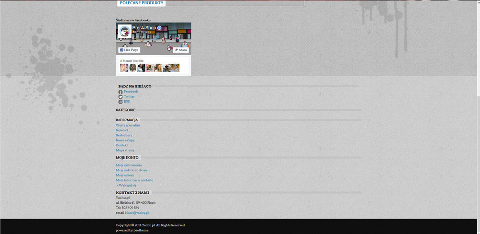Open the Nowości link

pos(122,130)
